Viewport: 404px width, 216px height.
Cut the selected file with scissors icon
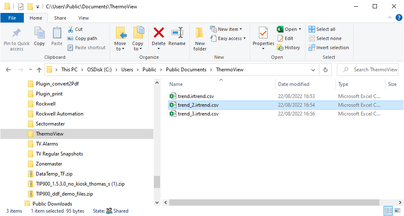point(70,29)
